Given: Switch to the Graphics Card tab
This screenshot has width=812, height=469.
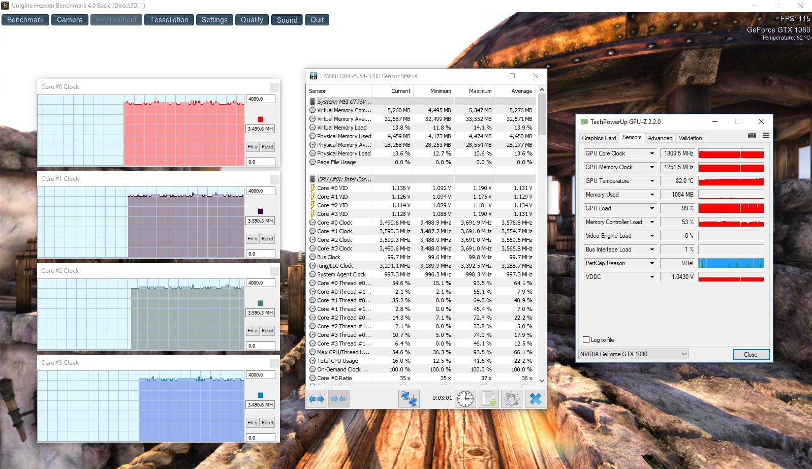Looking at the screenshot, I should [x=599, y=138].
